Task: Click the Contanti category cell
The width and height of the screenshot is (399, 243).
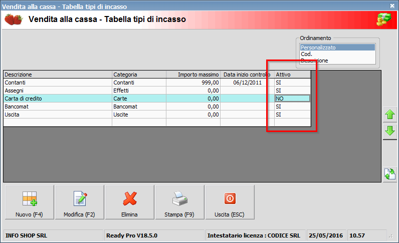Action: tap(139, 82)
